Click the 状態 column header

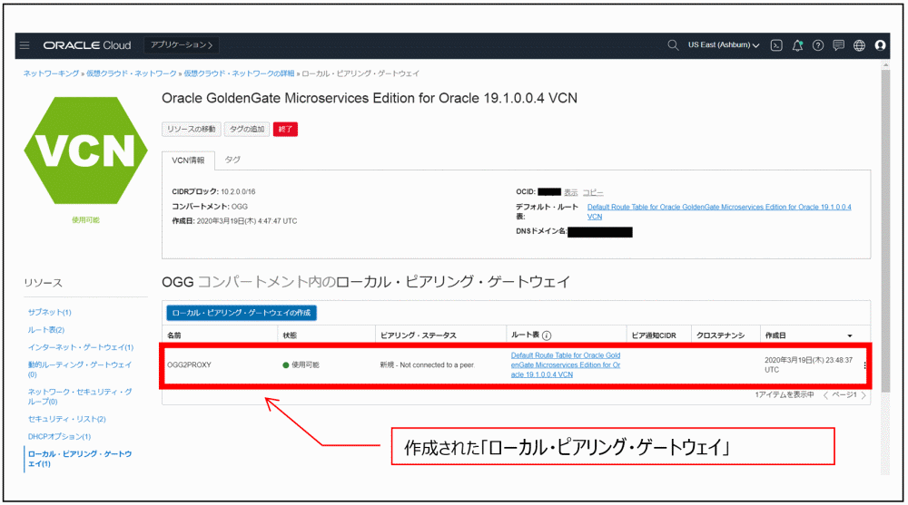[290, 335]
